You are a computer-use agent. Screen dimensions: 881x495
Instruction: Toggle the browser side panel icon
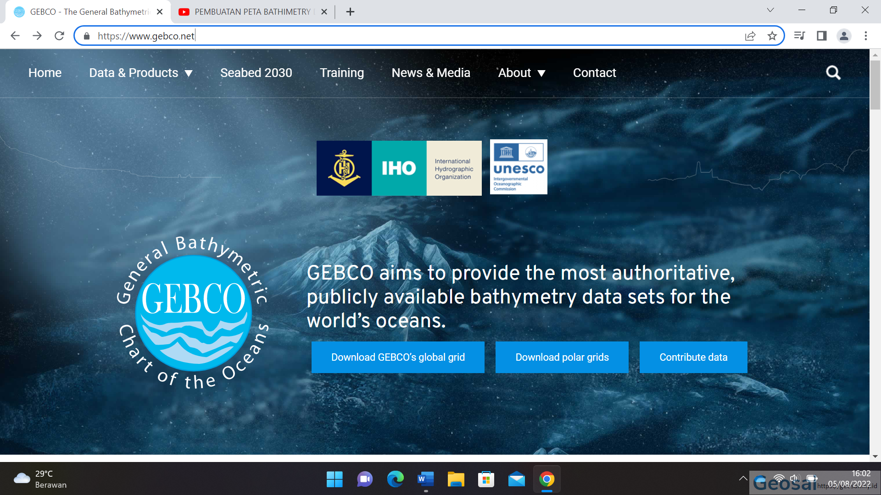pos(822,36)
